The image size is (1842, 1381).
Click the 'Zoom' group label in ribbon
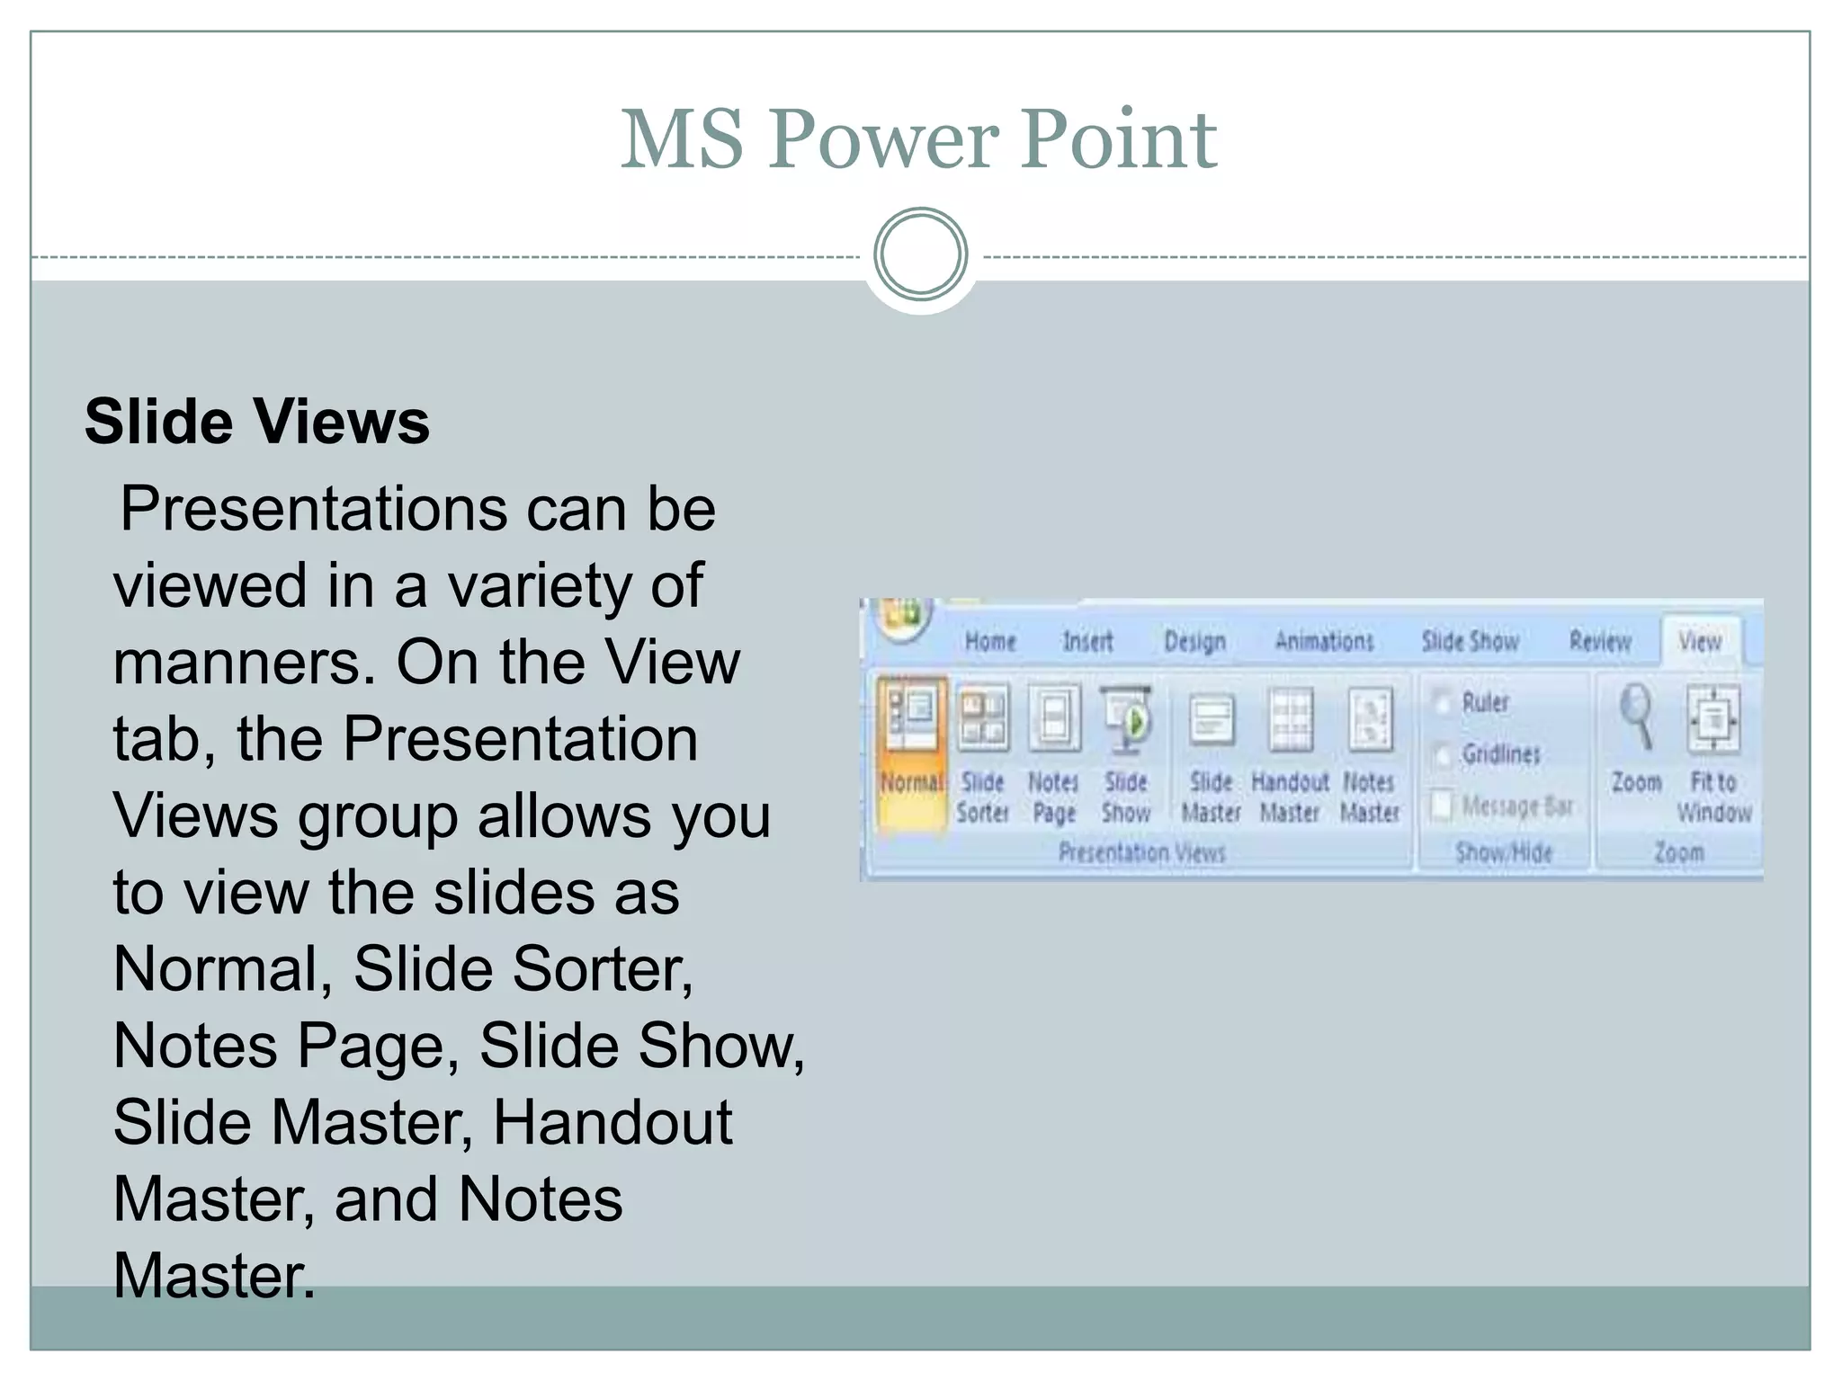tap(1679, 852)
